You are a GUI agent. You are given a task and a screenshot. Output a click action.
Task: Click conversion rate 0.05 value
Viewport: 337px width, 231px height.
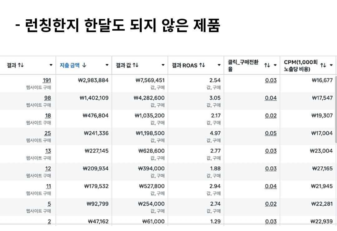[271, 134]
